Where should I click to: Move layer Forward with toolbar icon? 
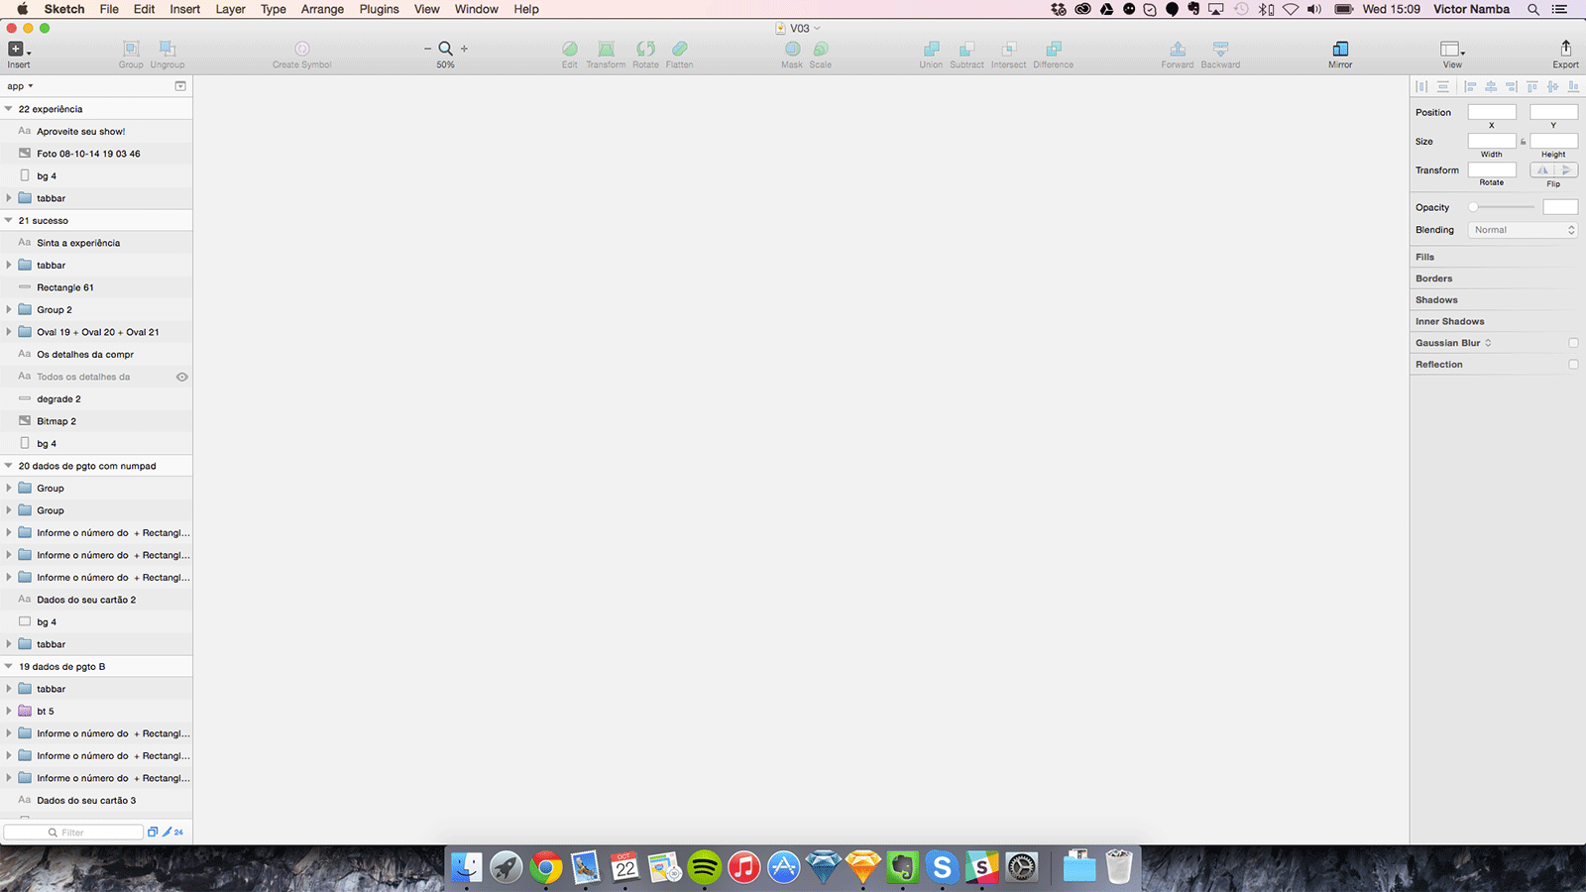coord(1178,49)
